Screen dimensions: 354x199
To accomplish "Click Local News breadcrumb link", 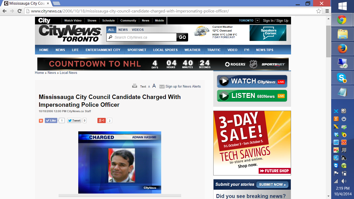I will (68, 73).
